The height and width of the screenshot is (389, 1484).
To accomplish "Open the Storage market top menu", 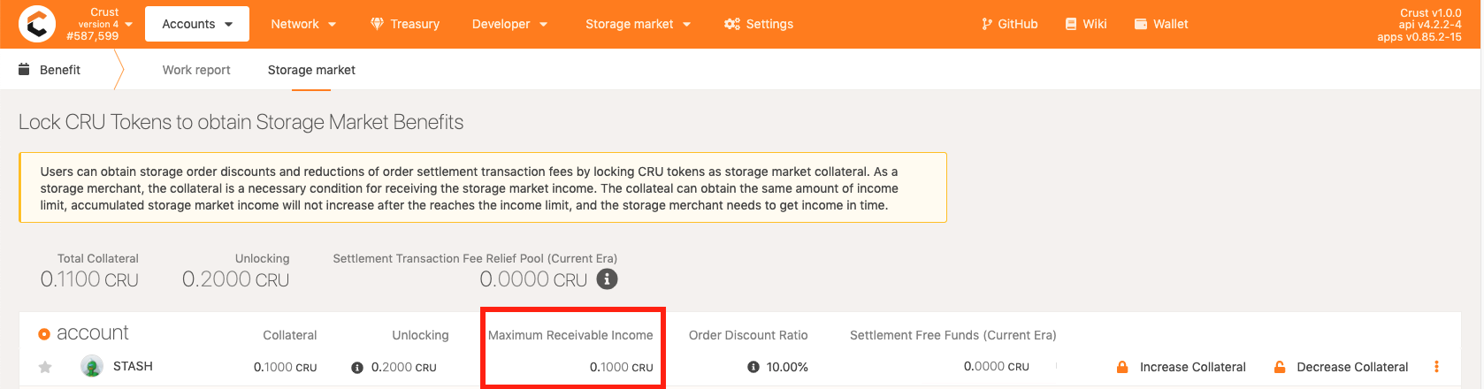I will 638,24.
